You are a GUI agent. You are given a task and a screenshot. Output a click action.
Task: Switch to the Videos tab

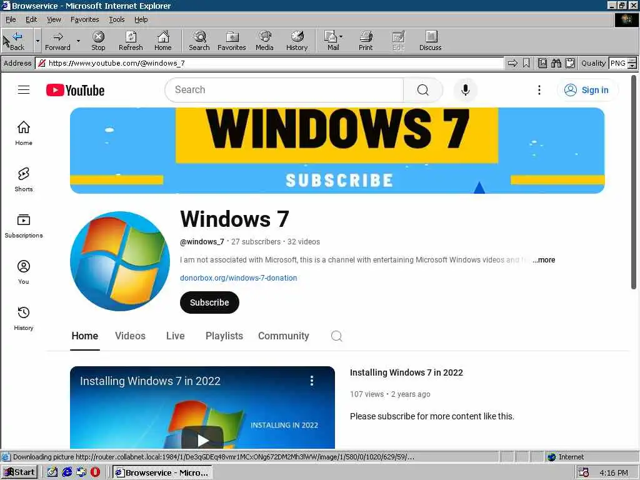130,336
